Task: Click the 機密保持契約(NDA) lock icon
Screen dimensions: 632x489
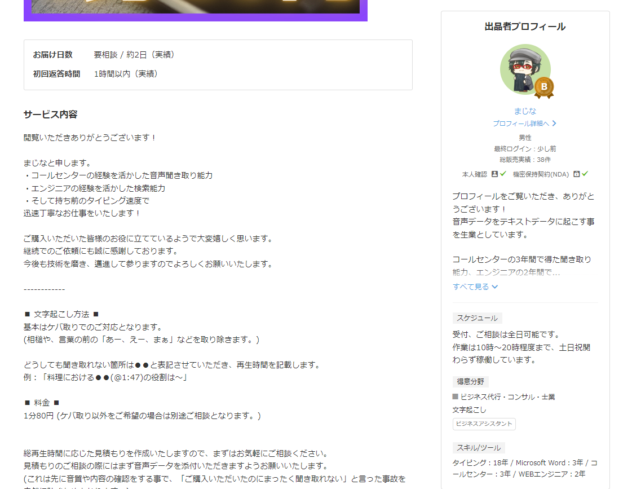Action: click(x=576, y=174)
